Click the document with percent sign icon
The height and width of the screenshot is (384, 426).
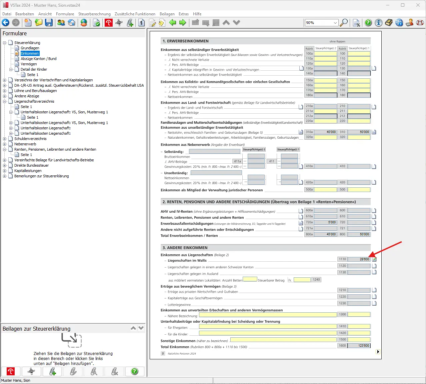pos(356,23)
